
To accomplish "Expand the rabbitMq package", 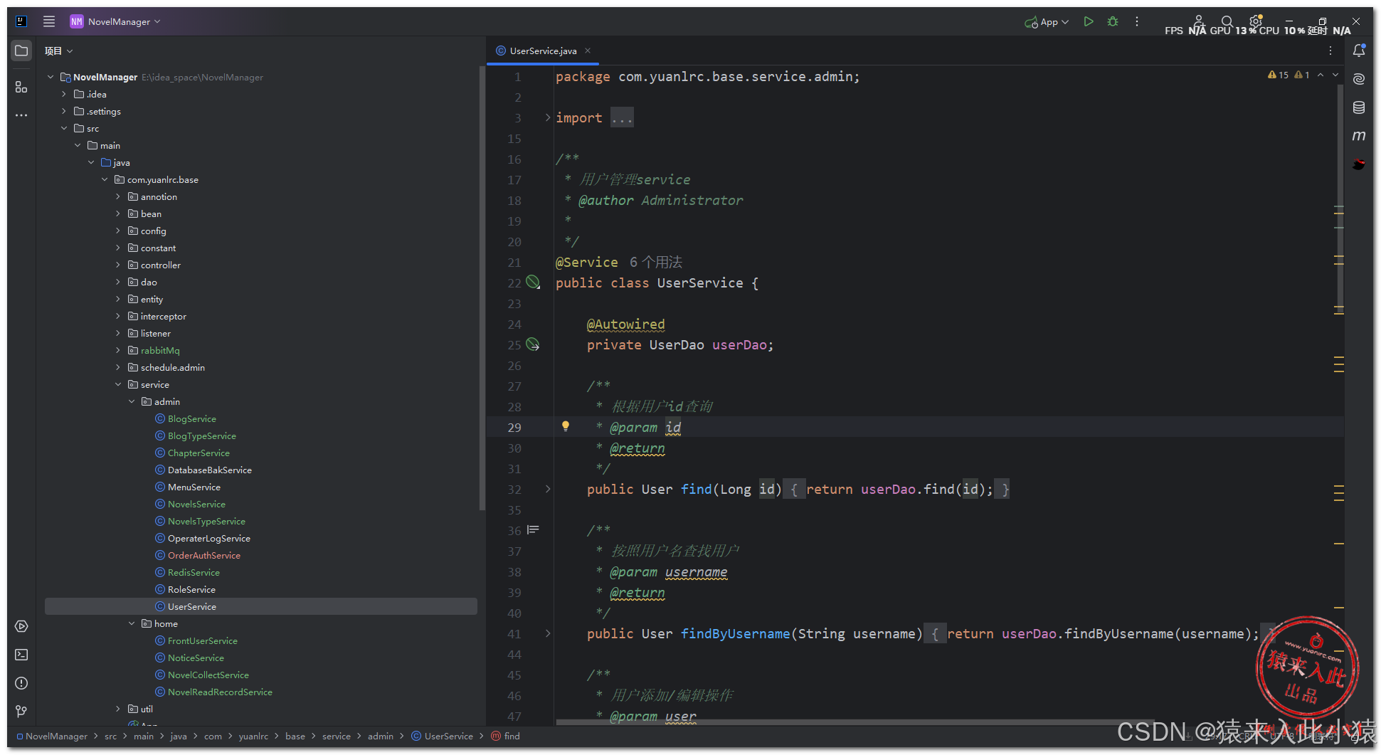I will 117,350.
